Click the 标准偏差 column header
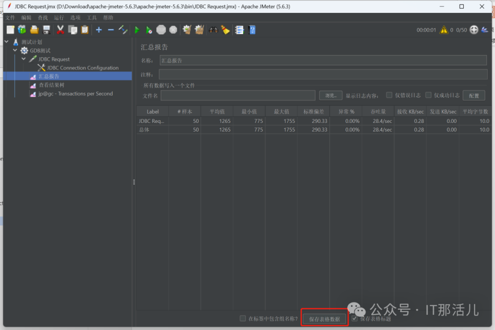Screen dimensions: 495x330 coord(313,111)
